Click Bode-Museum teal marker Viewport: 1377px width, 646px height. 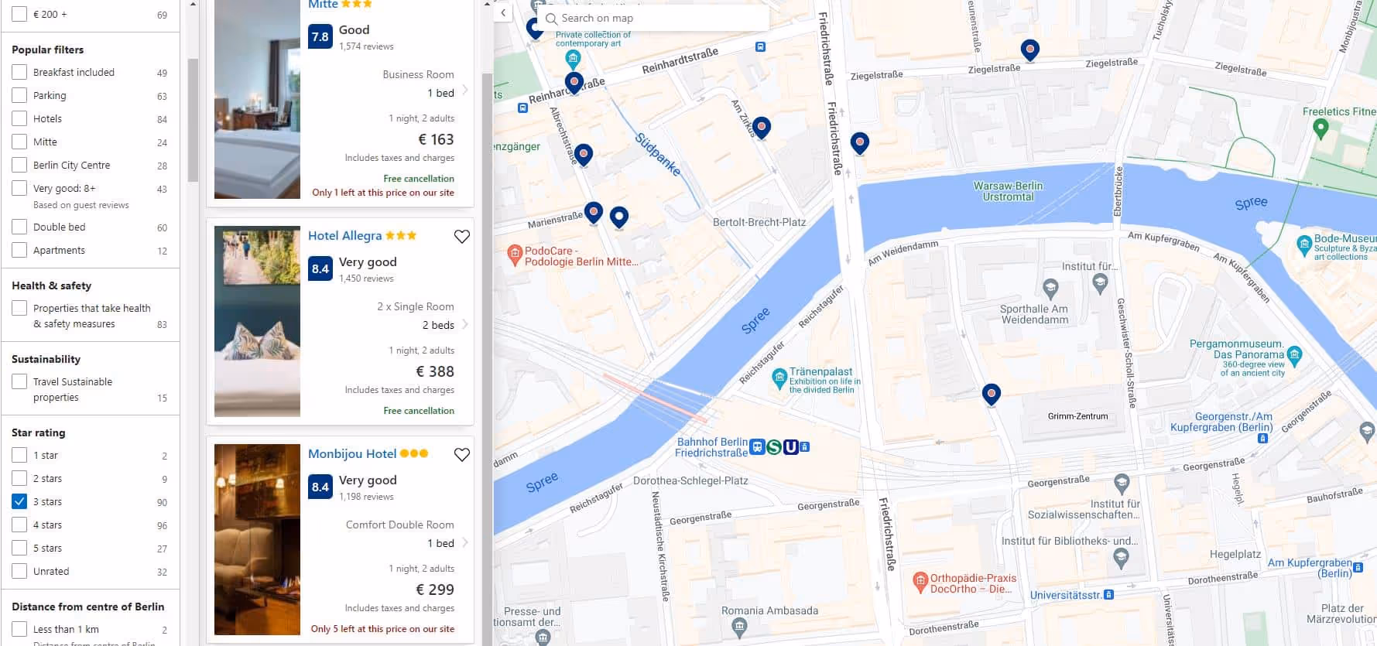(1304, 246)
